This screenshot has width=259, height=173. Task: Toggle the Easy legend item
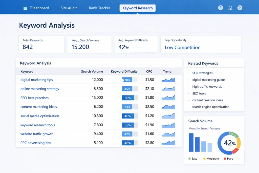coord(193,159)
